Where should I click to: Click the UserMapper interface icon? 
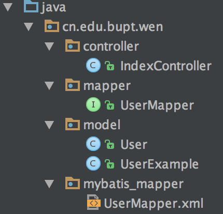93,104
